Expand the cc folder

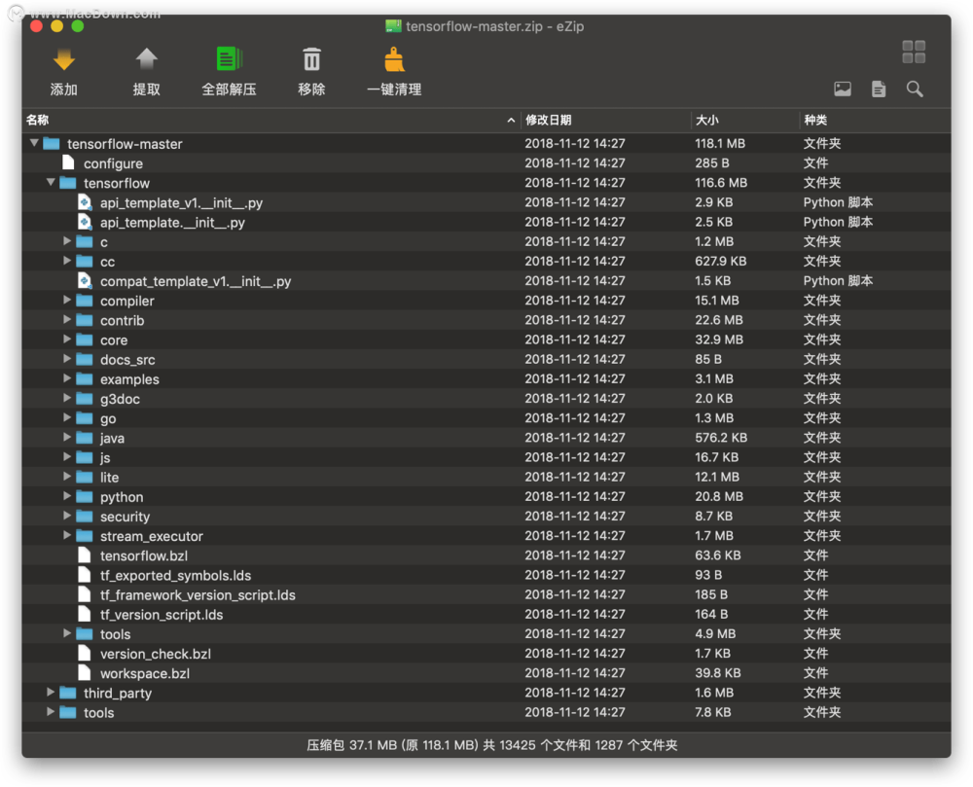(x=67, y=261)
